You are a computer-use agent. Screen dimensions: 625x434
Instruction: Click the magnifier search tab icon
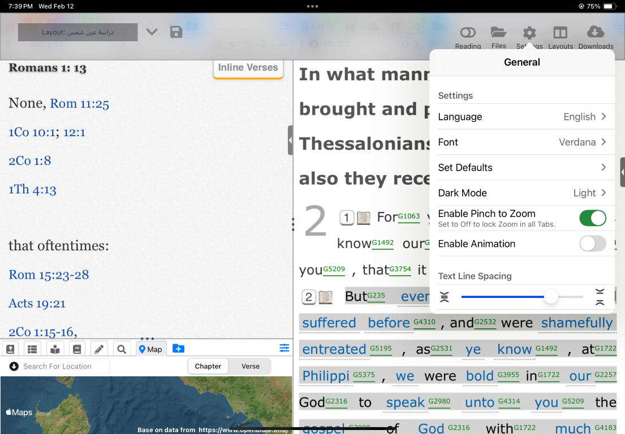tap(121, 349)
